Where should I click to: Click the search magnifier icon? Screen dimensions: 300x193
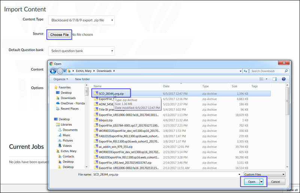pyautogui.click(x=286, y=71)
